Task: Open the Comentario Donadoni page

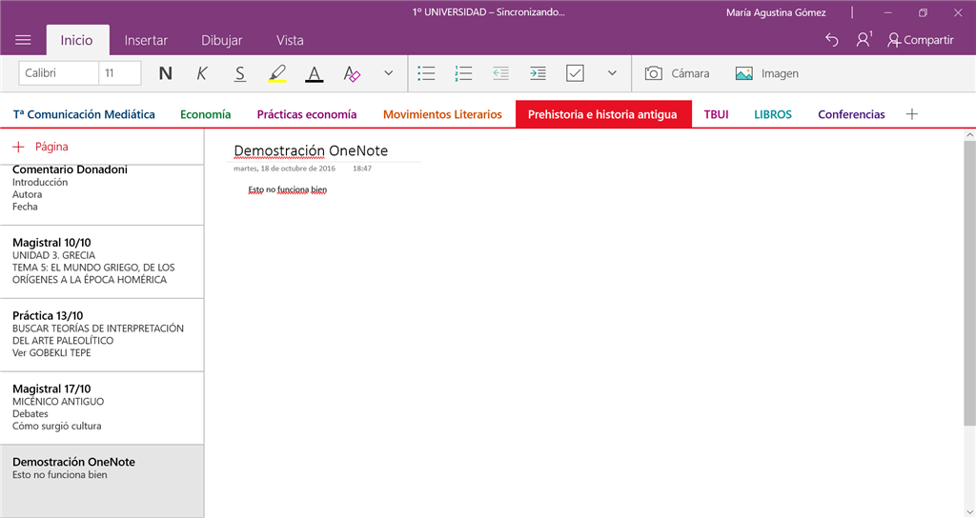Action: click(101, 194)
